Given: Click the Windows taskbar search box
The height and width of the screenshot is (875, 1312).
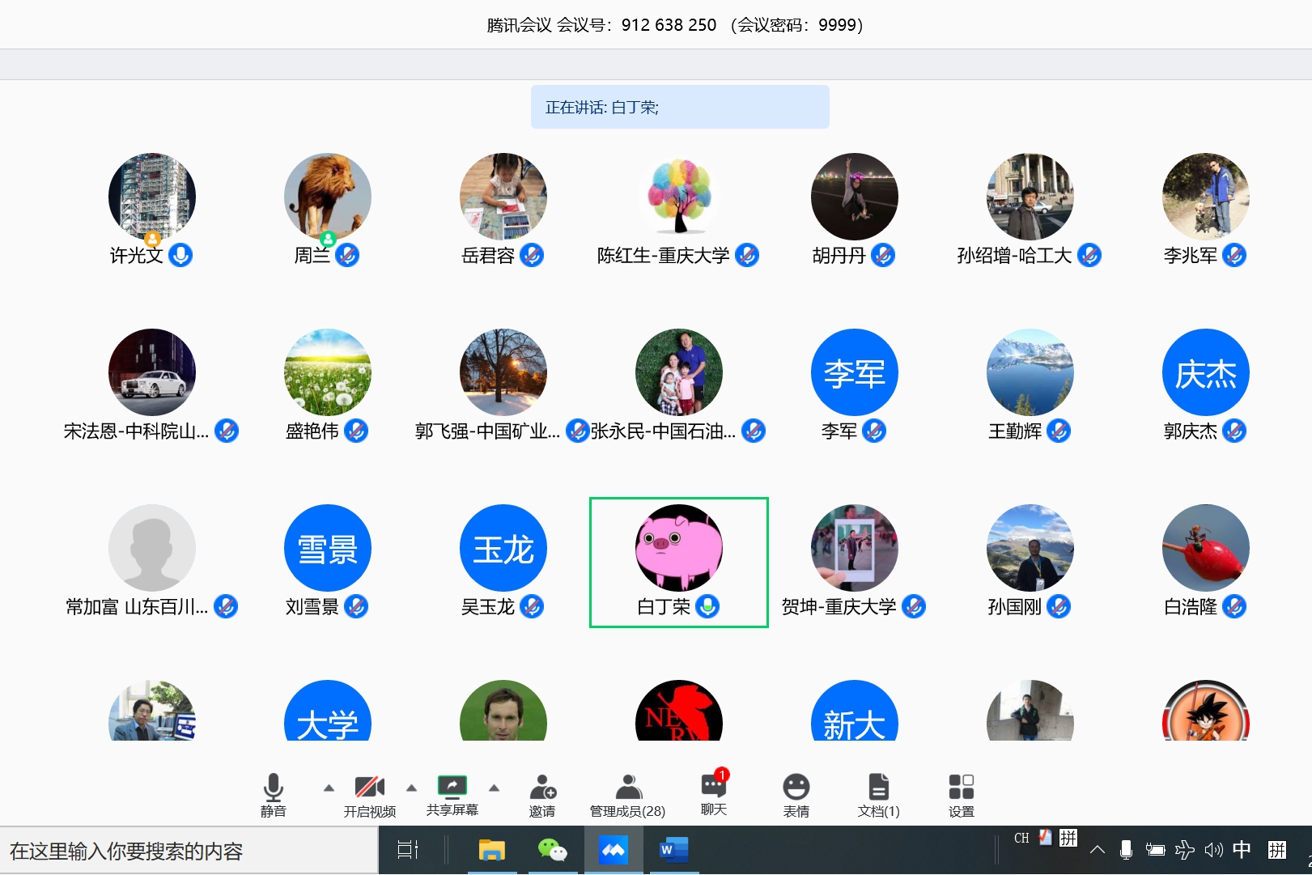Looking at the screenshot, I should [188, 851].
